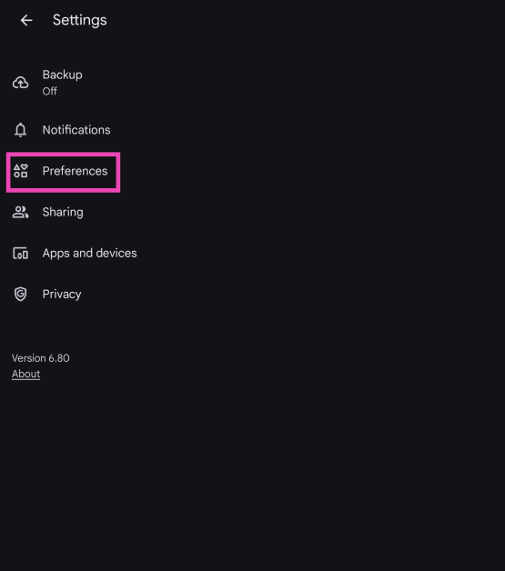Open the Backup settings
Image resolution: width=505 pixels, height=571 pixels.
pyautogui.click(x=253, y=83)
